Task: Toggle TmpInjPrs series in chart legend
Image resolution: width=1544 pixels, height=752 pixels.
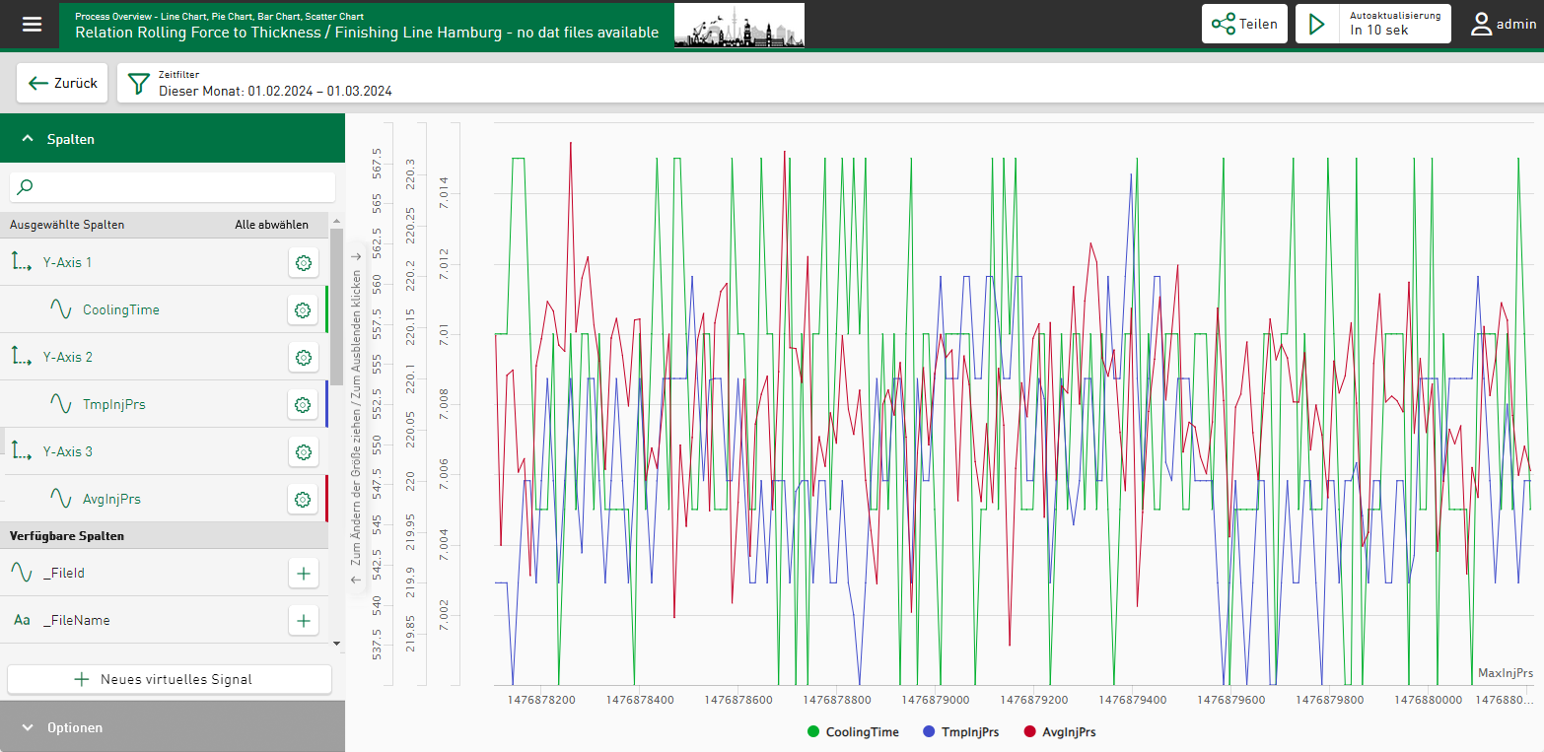Action: 959,732
